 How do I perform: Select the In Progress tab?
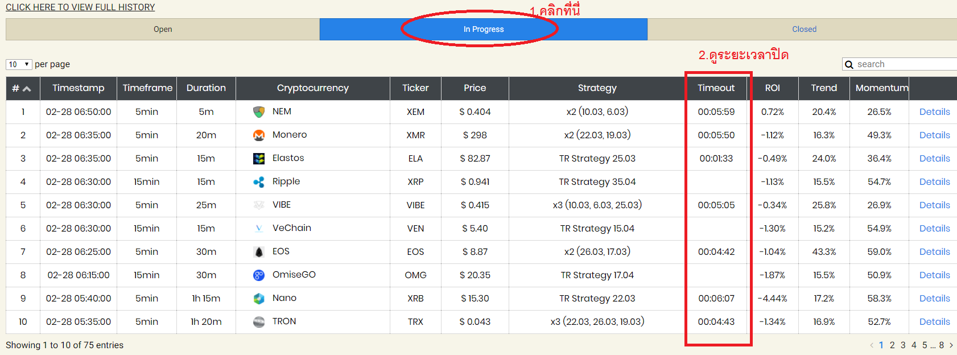(x=484, y=29)
